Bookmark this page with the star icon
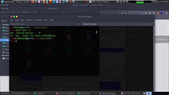This screenshot has width=169, height=95. [126, 13]
